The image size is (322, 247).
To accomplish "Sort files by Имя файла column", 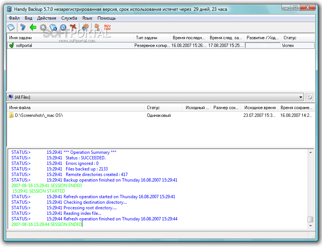I will pyautogui.click(x=76, y=108).
